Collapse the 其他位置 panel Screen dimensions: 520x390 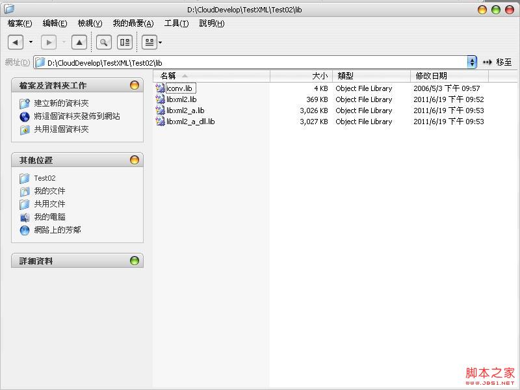click(135, 160)
